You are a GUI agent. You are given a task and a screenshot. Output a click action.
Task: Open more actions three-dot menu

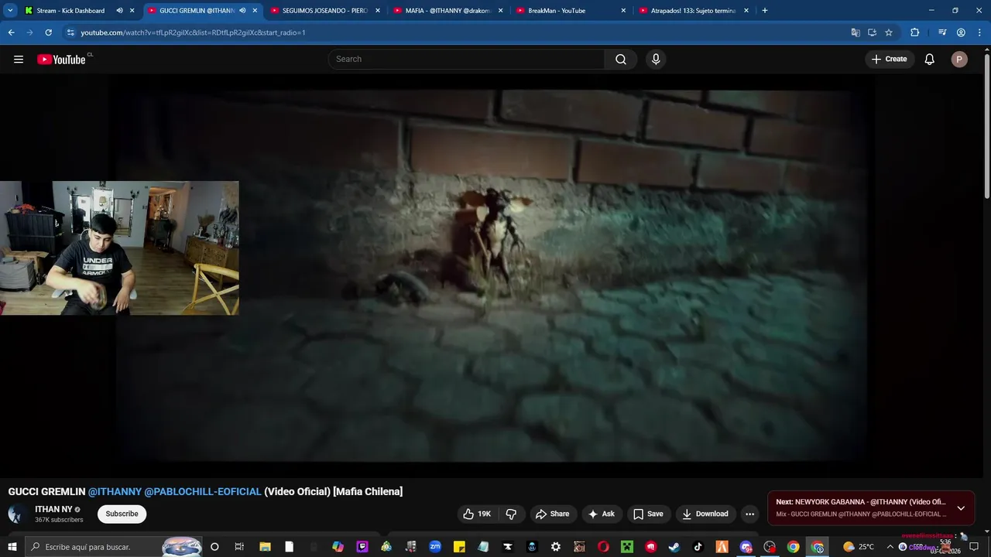tap(749, 514)
